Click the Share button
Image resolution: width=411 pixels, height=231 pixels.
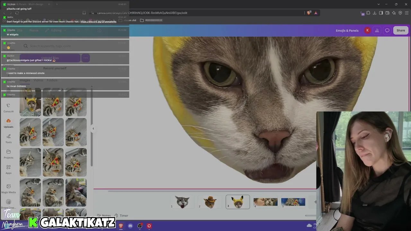pos(401,30)
